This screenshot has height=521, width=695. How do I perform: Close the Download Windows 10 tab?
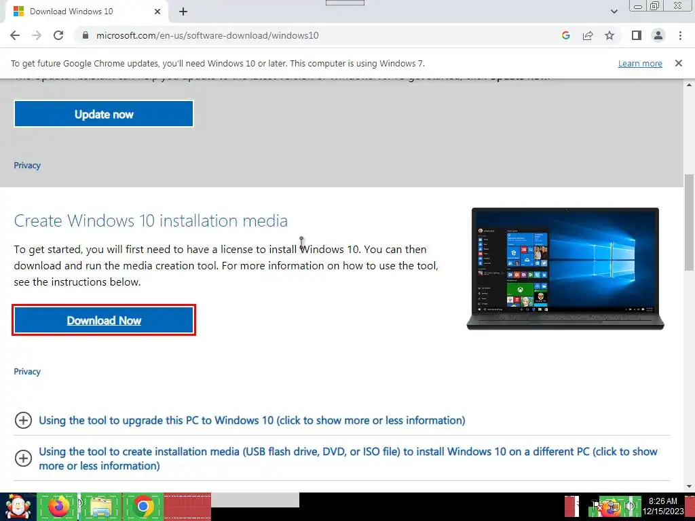tap(157, 12)
